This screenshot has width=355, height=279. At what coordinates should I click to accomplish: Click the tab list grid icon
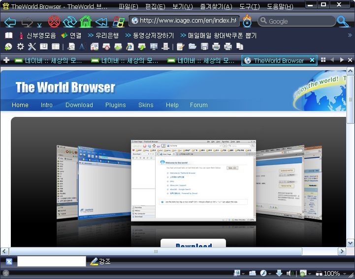click(323, 60)
